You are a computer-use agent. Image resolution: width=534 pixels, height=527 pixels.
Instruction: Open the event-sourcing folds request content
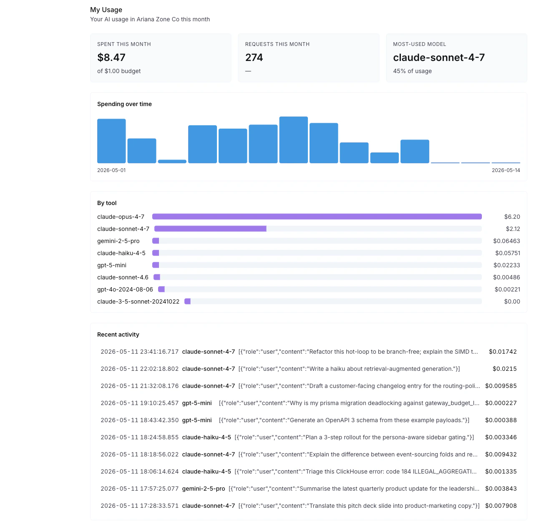click(358, 454)
